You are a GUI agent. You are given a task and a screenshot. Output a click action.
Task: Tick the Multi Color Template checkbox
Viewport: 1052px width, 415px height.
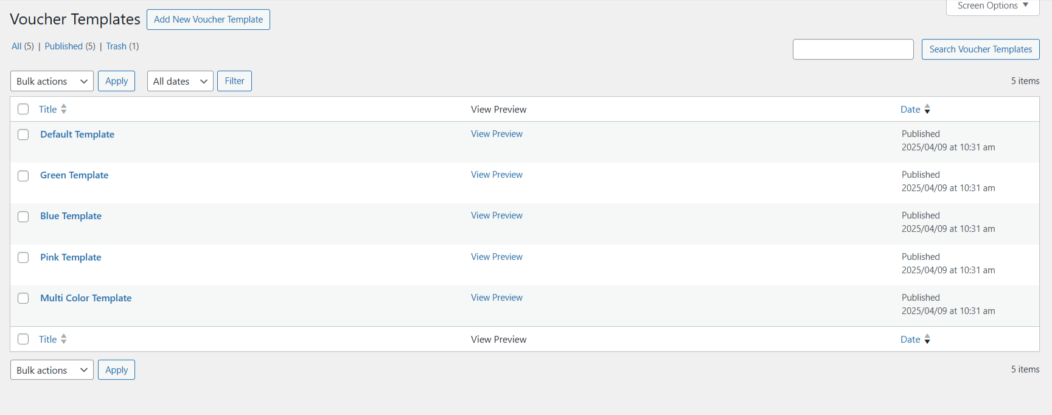23,298
